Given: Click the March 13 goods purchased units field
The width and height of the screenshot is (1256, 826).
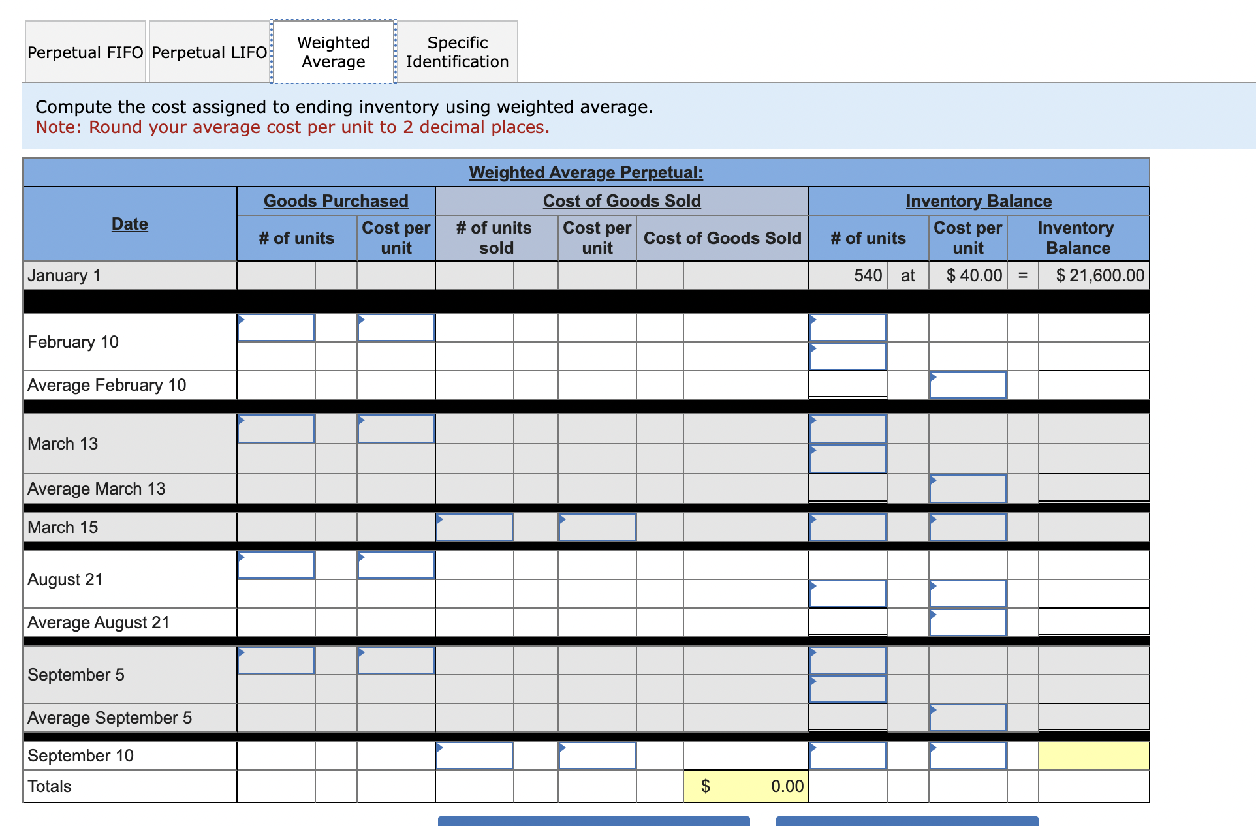Looking at the screenshot, I should [276, 429].
